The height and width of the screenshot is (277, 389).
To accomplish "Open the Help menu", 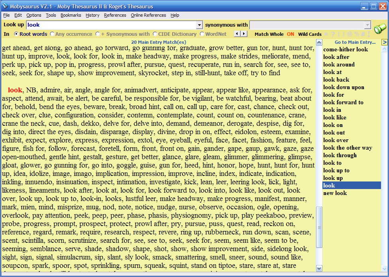I will point(175,15).
